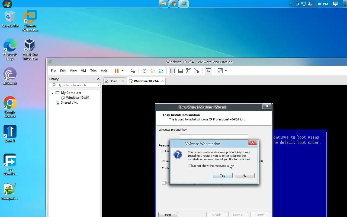Open the library search dropdown arrow
347x217 pixels.
tap(98, 85)
